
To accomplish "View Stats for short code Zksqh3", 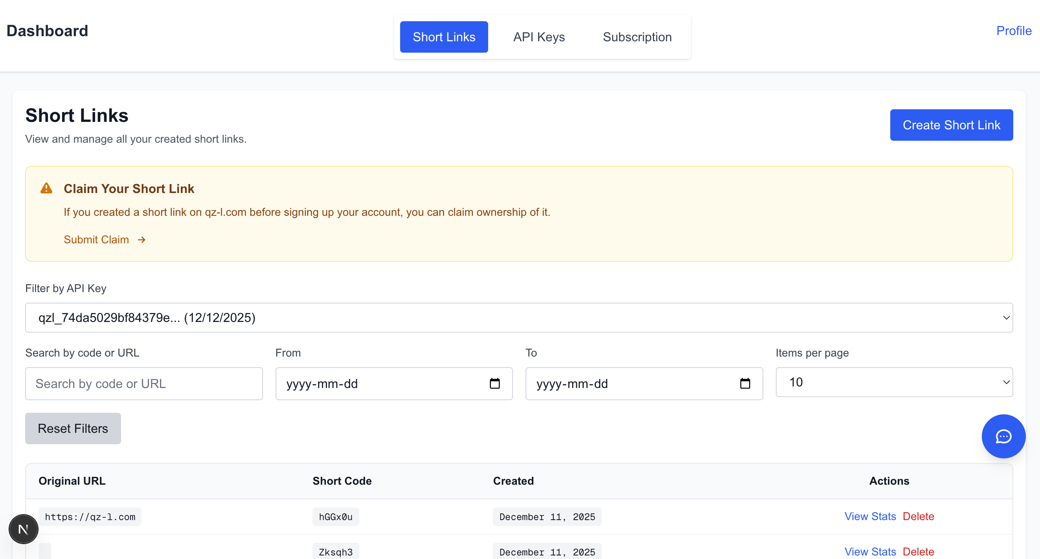I will (x=870, y=551).
